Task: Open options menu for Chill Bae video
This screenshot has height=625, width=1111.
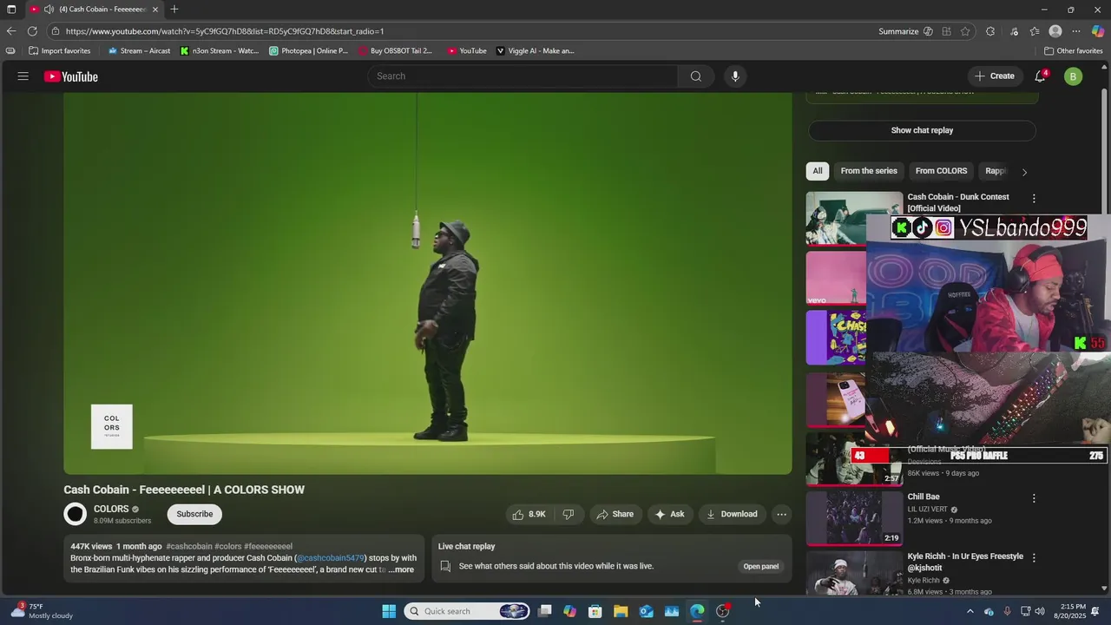Action: [x=1033, y=498]
